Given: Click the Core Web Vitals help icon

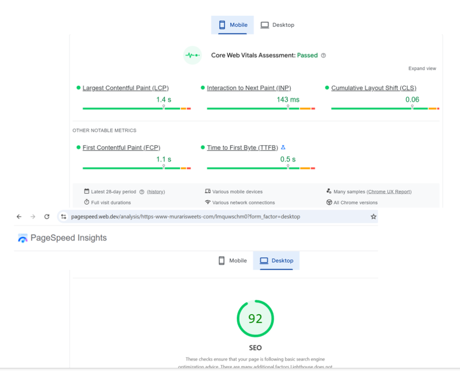Looking at the screenshot, I should tap(323, 56).
